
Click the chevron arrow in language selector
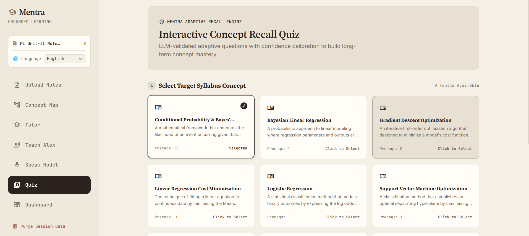(x=80, y=59)
